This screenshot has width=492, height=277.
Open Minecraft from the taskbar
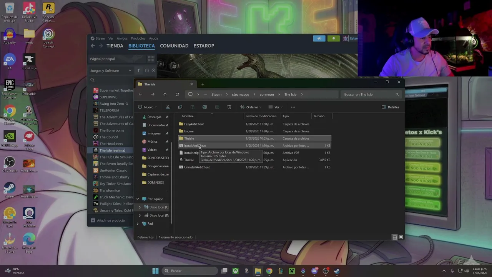(x=292, y=271)
